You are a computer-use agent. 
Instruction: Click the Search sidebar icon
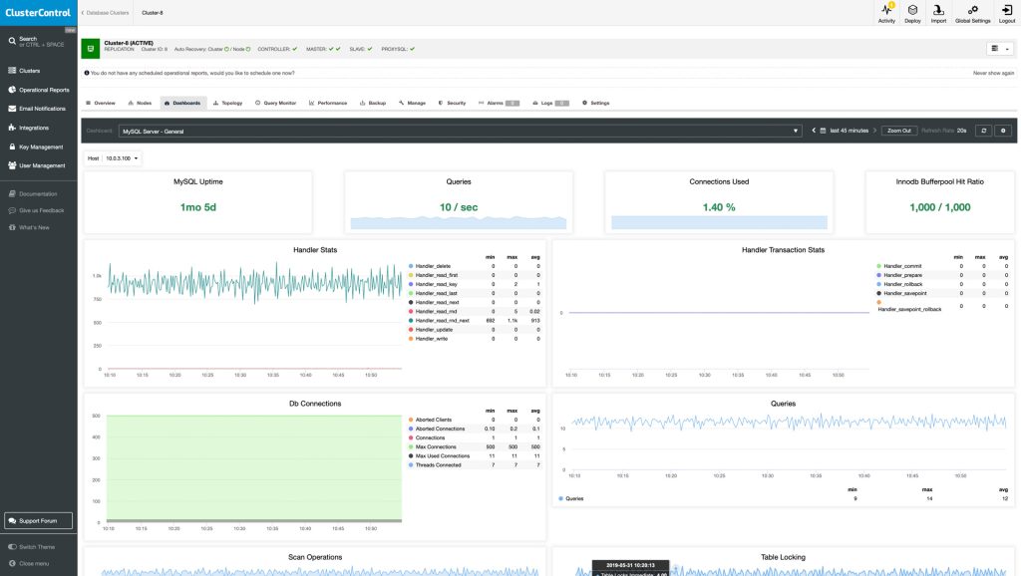(11, 42)
